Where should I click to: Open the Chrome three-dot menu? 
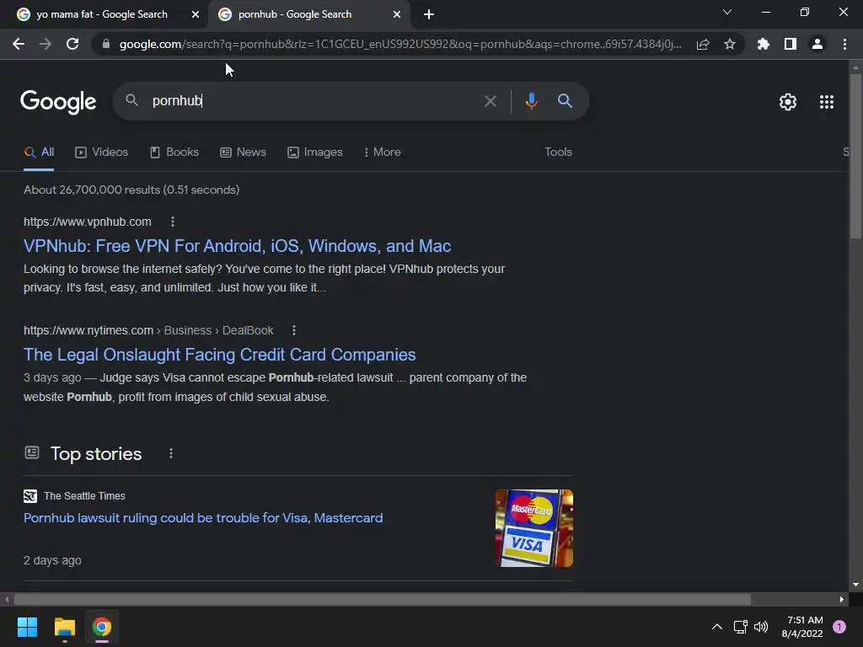844,44
